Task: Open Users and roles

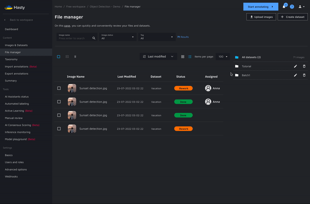Action: click(x=14, y=162)
